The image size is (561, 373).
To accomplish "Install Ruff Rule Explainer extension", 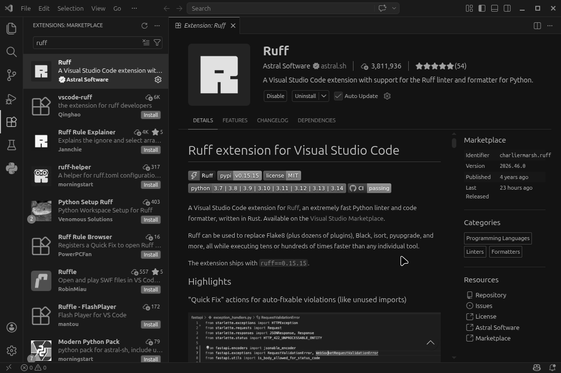I will tap(151, 150).
